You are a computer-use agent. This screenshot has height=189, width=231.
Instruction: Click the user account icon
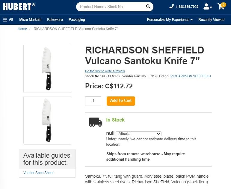pos(207,7)
